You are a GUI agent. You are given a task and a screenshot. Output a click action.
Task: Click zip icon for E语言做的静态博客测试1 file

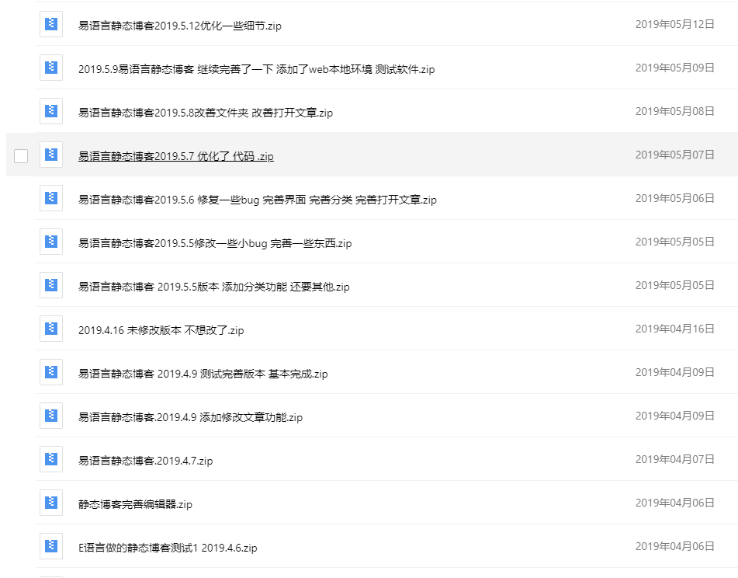[51, 546]
